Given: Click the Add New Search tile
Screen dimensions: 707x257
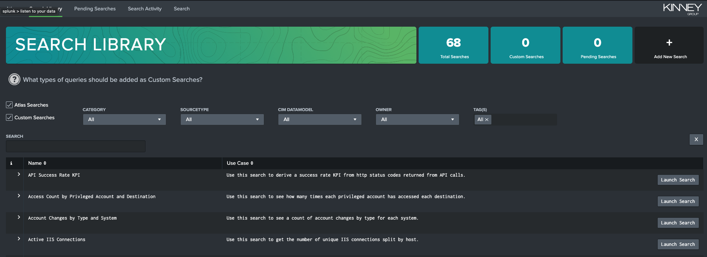Looking at the screenshot, I should click(x=669, y=45).
